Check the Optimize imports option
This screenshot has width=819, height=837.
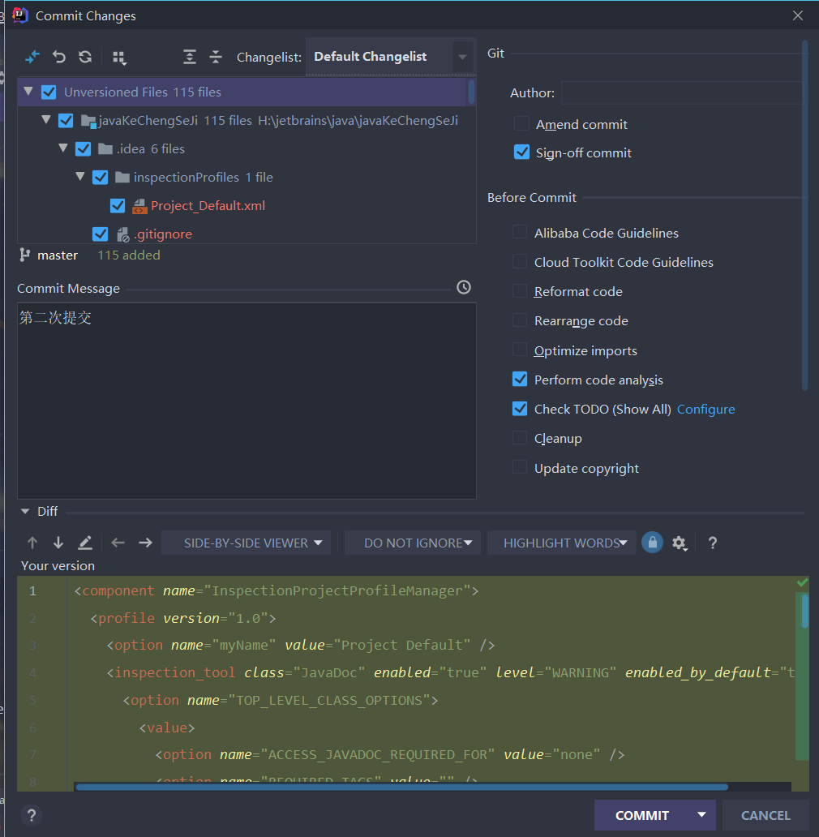pos(519,350)
